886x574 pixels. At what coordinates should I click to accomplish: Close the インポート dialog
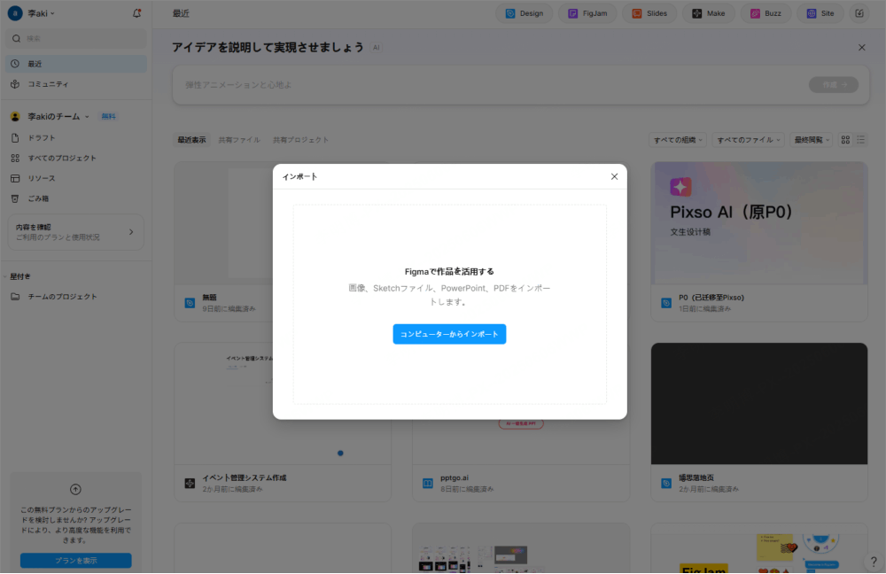point(614,177)
